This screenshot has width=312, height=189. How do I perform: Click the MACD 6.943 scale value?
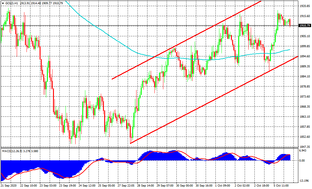click(x=303, y=151)
